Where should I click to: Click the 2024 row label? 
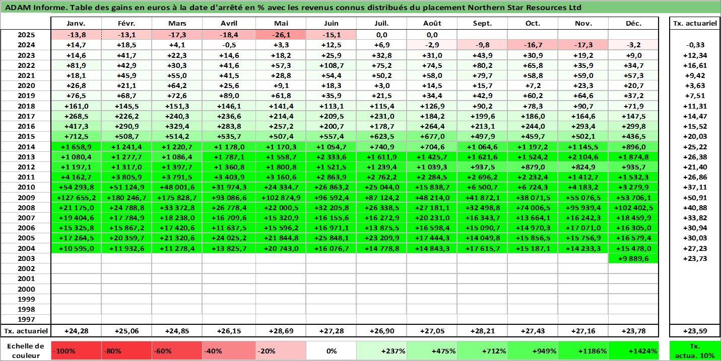pyautogui.click(x=26, y=45)
